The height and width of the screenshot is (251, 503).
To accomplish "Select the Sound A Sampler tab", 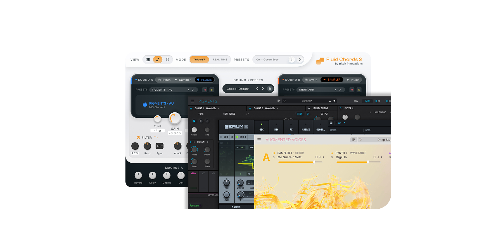I will click(x=182, y=80).
